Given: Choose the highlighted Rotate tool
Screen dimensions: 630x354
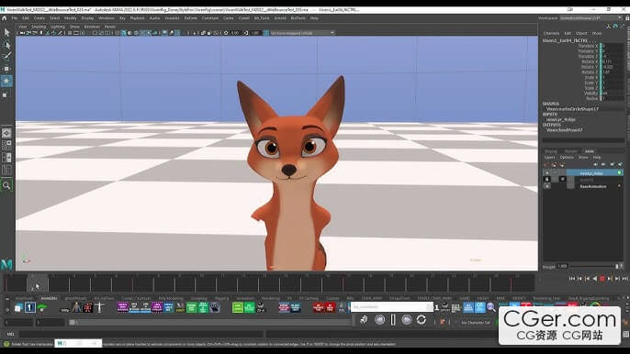Looking at the screenshot, I should (6, 81).
